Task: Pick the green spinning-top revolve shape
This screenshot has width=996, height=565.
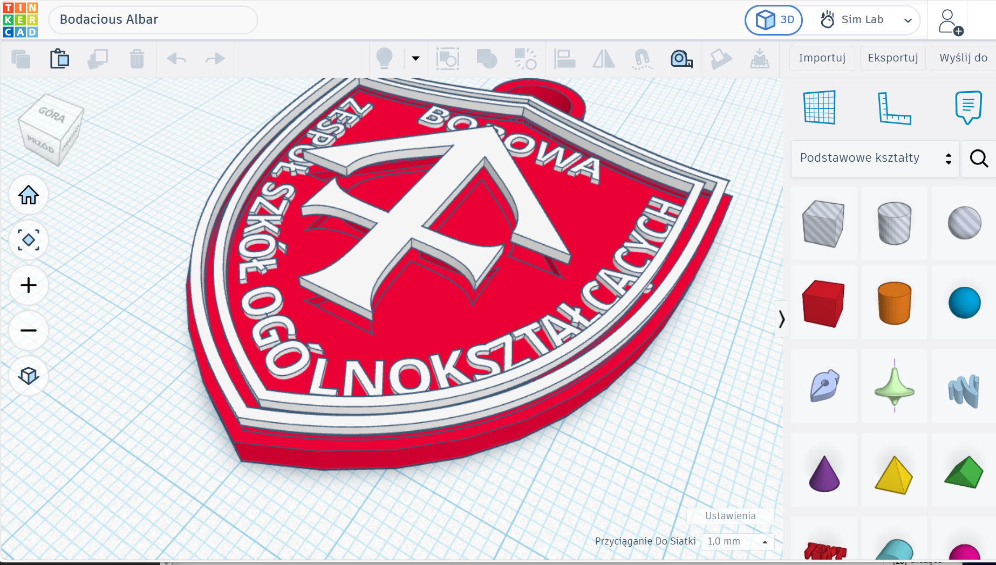Action: tap(895, 386)
